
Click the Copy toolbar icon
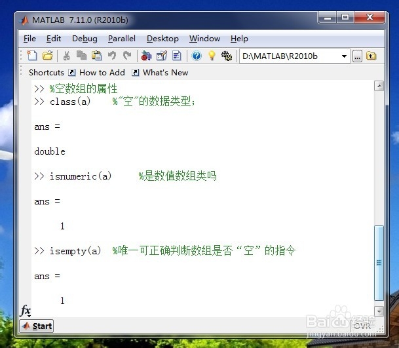click(x=82, y=56)
